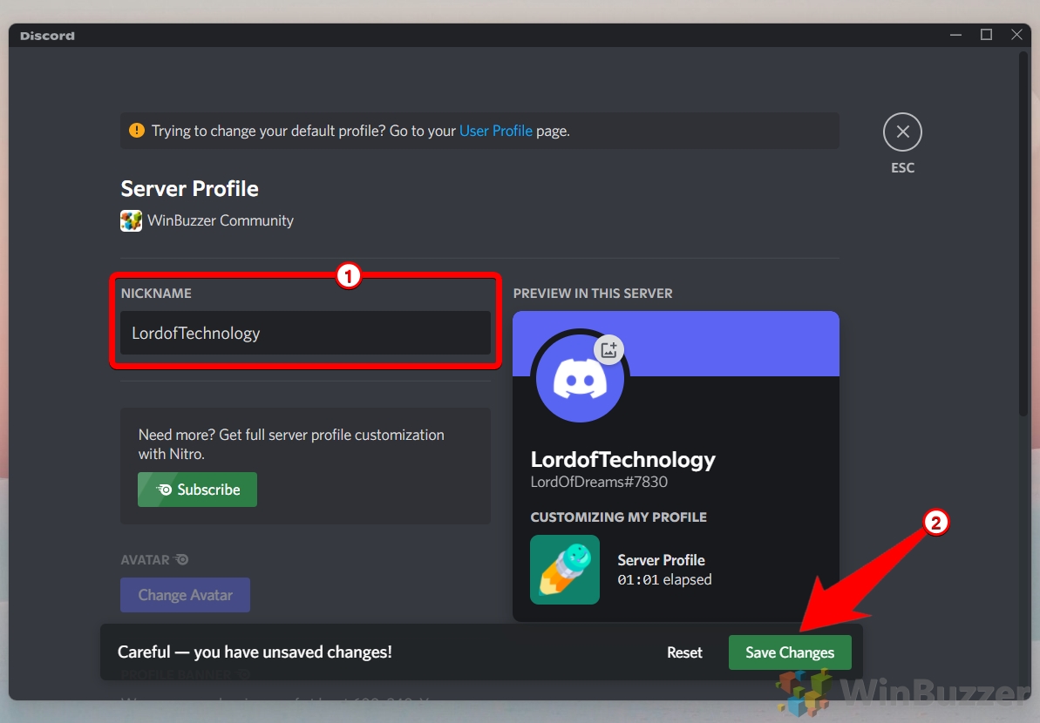Minimize the Discord window
This screenshot has width=1040, height=723.
[x=955, y=35]
